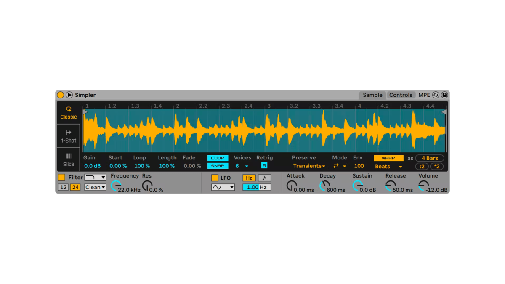The image size is (505, 284).
Task: Toggle the LOOP button
Action: [218, 158]
